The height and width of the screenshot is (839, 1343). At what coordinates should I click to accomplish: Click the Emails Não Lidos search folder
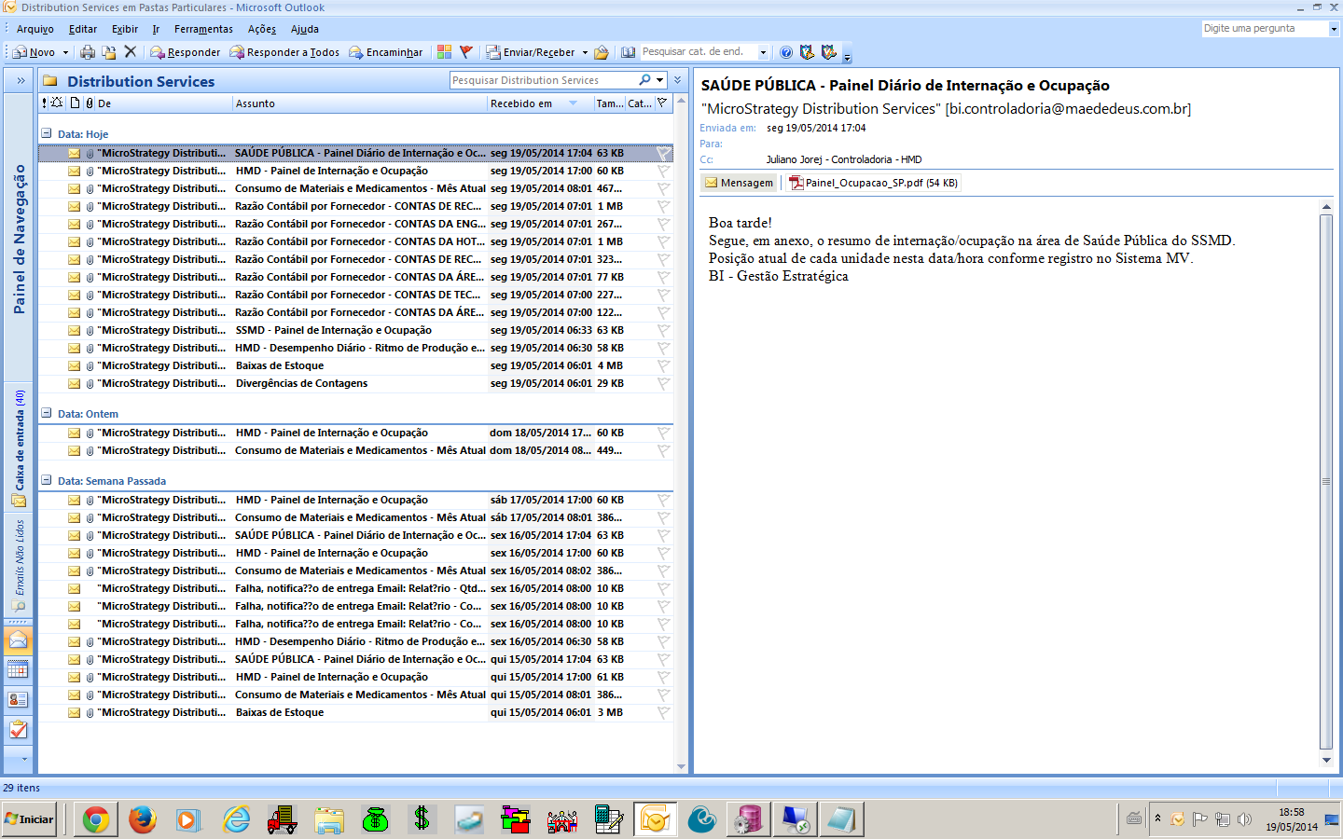click(x=20, y=566)
